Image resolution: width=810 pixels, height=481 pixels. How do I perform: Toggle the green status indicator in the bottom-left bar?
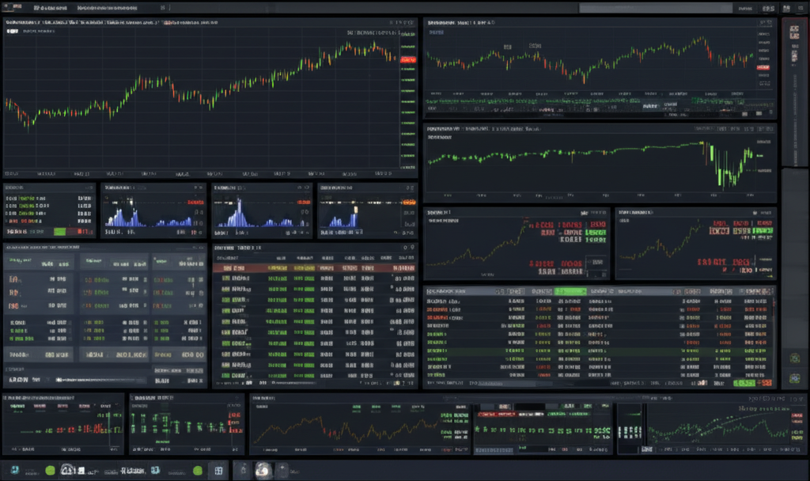pyautogui.click(x=50, y=470)
